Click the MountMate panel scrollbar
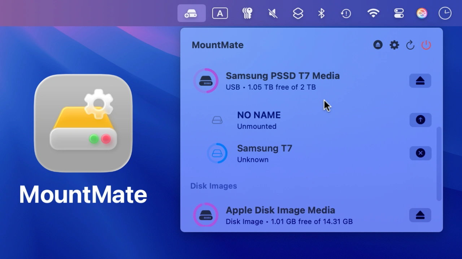 click(x=439, y=164)
